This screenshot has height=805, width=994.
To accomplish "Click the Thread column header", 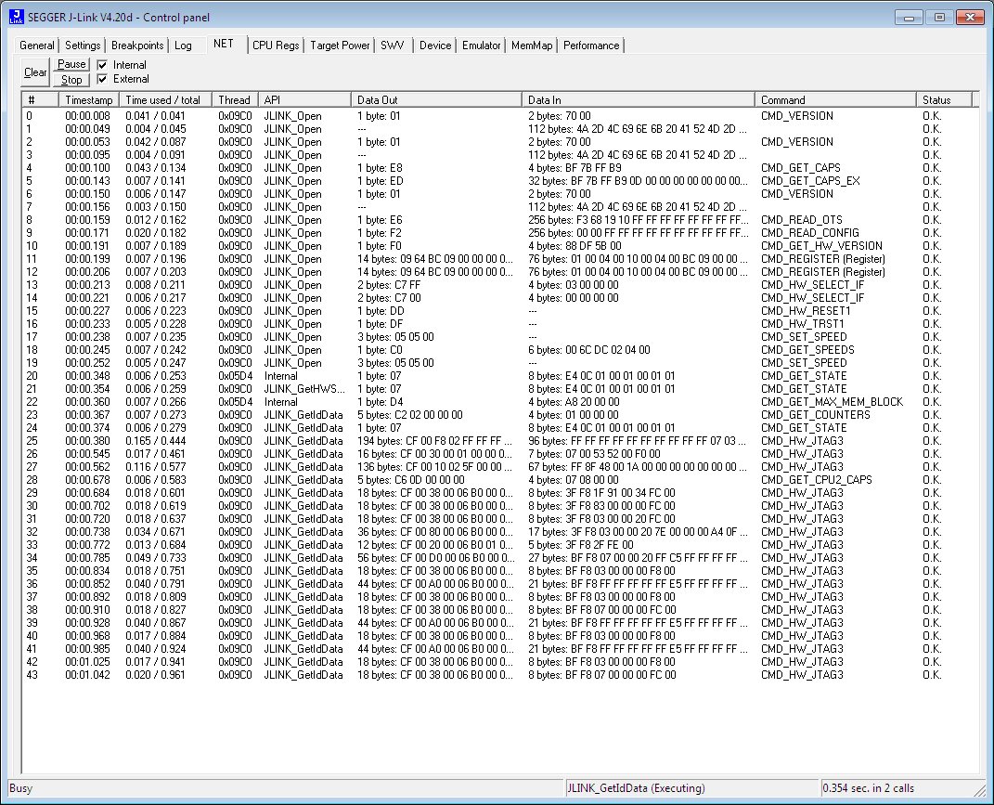I will click(235, 99).
